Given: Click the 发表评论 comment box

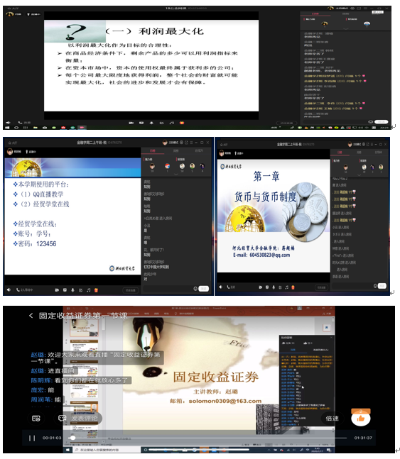Looking at the screenshot, I should coord(85,418).
